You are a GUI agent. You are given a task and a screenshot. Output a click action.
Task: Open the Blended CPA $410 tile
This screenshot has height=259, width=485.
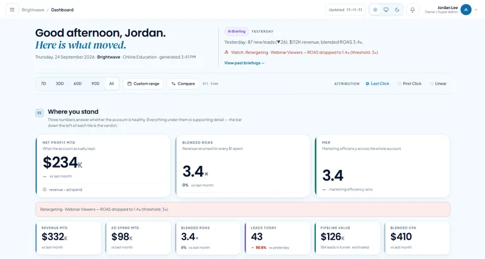click(x=417, y=238)
